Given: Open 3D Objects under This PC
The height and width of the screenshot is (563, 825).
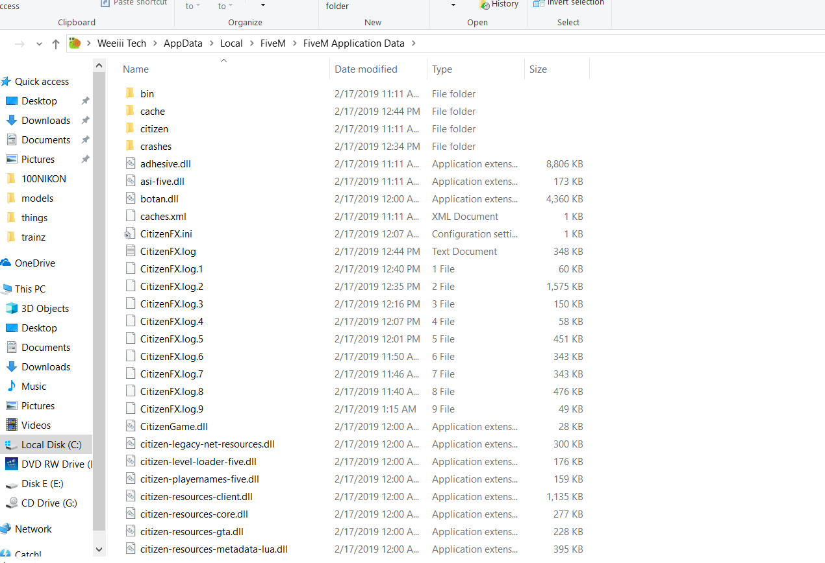Looking at the screenshot, I should point(45,309).
